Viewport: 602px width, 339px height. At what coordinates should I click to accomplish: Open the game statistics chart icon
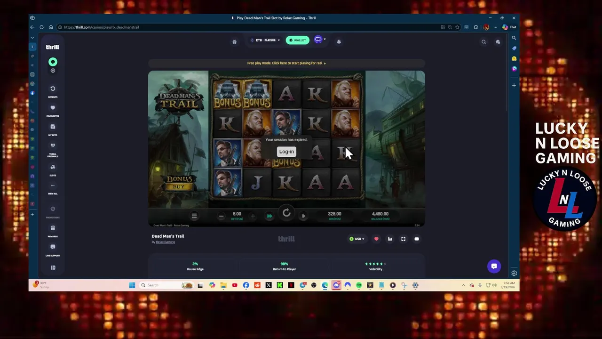(x=390, y=239)
